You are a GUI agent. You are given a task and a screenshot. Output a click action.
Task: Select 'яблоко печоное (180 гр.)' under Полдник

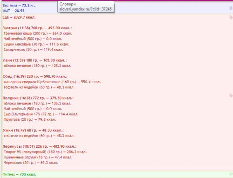(37, 104)
